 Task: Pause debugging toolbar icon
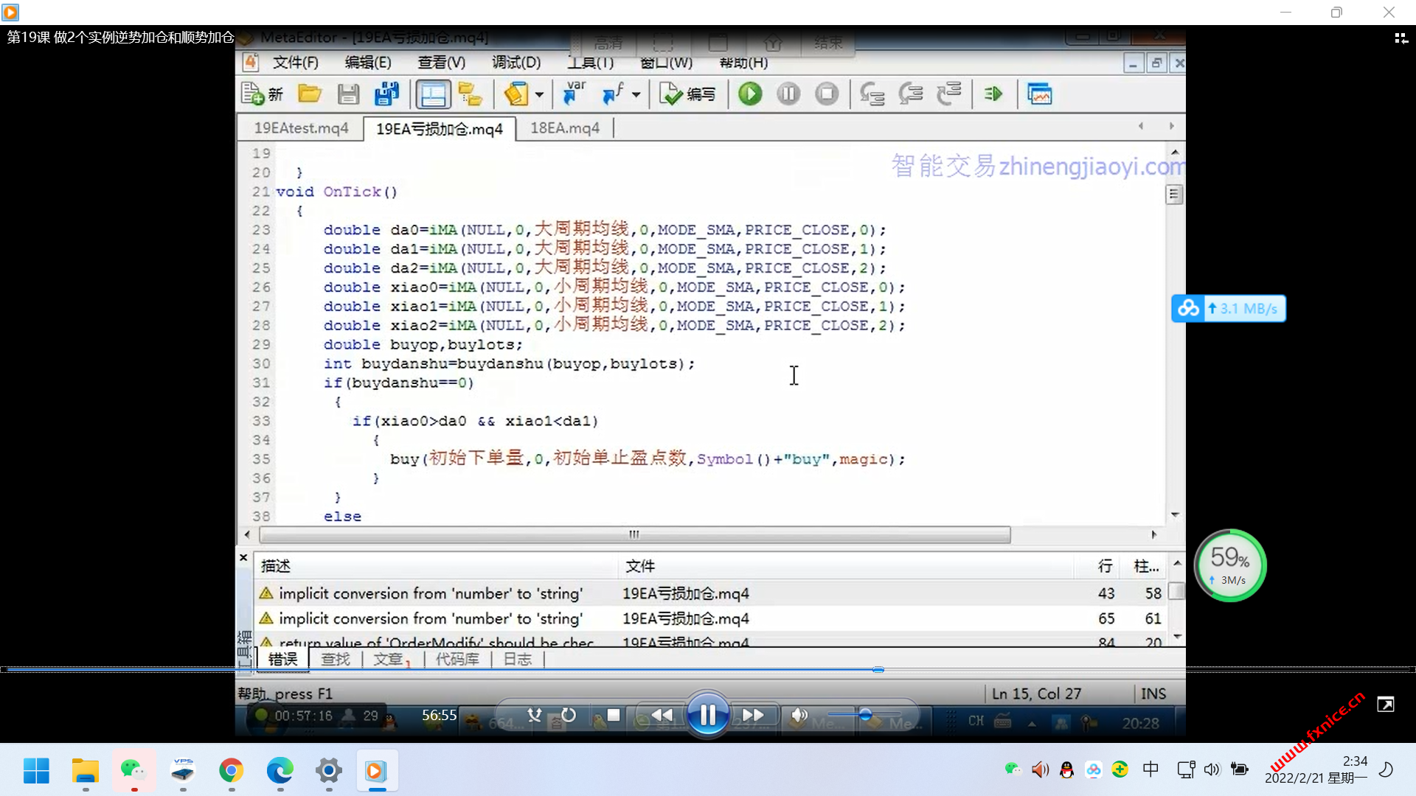coord(788,94)
